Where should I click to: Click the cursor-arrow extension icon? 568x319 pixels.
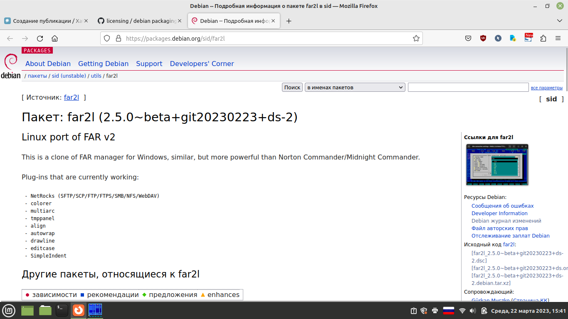[498, 38]
